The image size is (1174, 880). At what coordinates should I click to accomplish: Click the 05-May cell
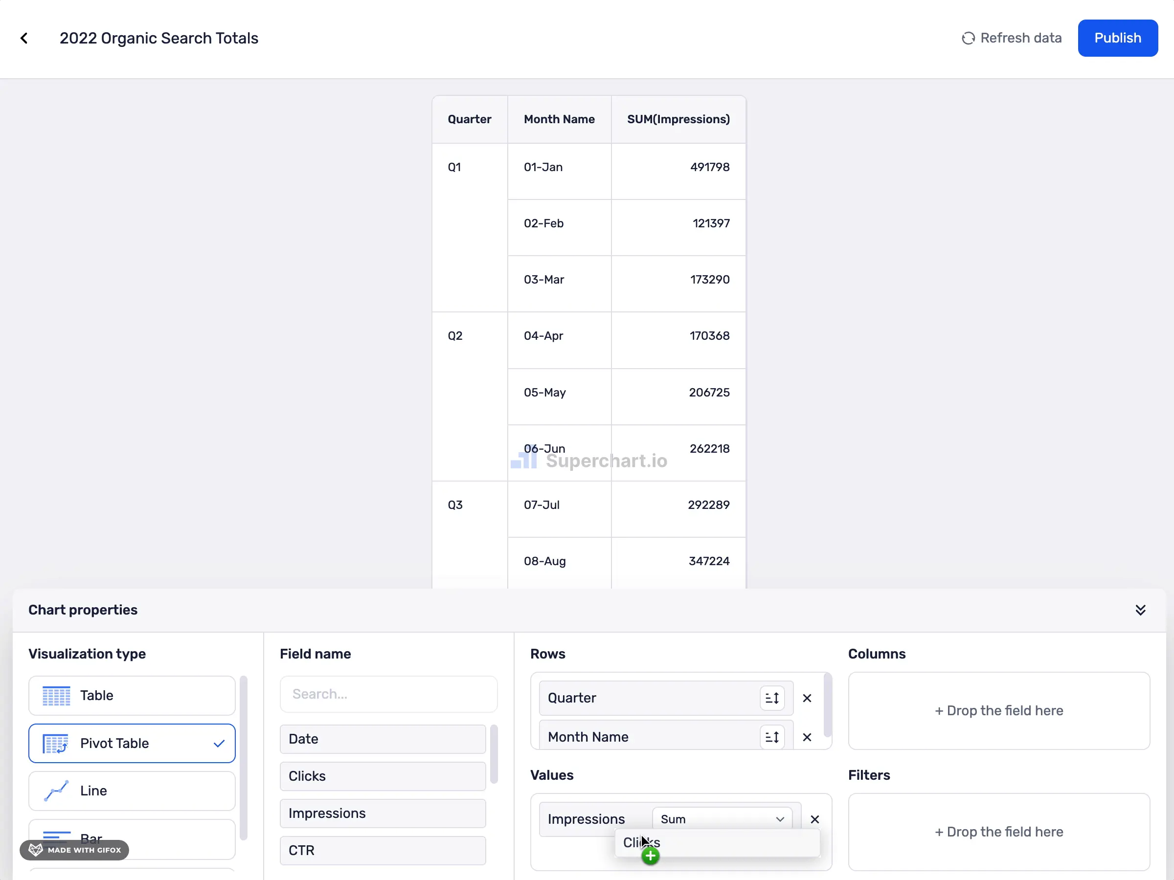pos(559,397)
